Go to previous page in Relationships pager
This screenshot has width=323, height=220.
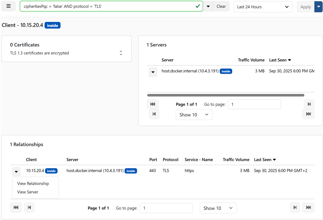tap(30, 207)
